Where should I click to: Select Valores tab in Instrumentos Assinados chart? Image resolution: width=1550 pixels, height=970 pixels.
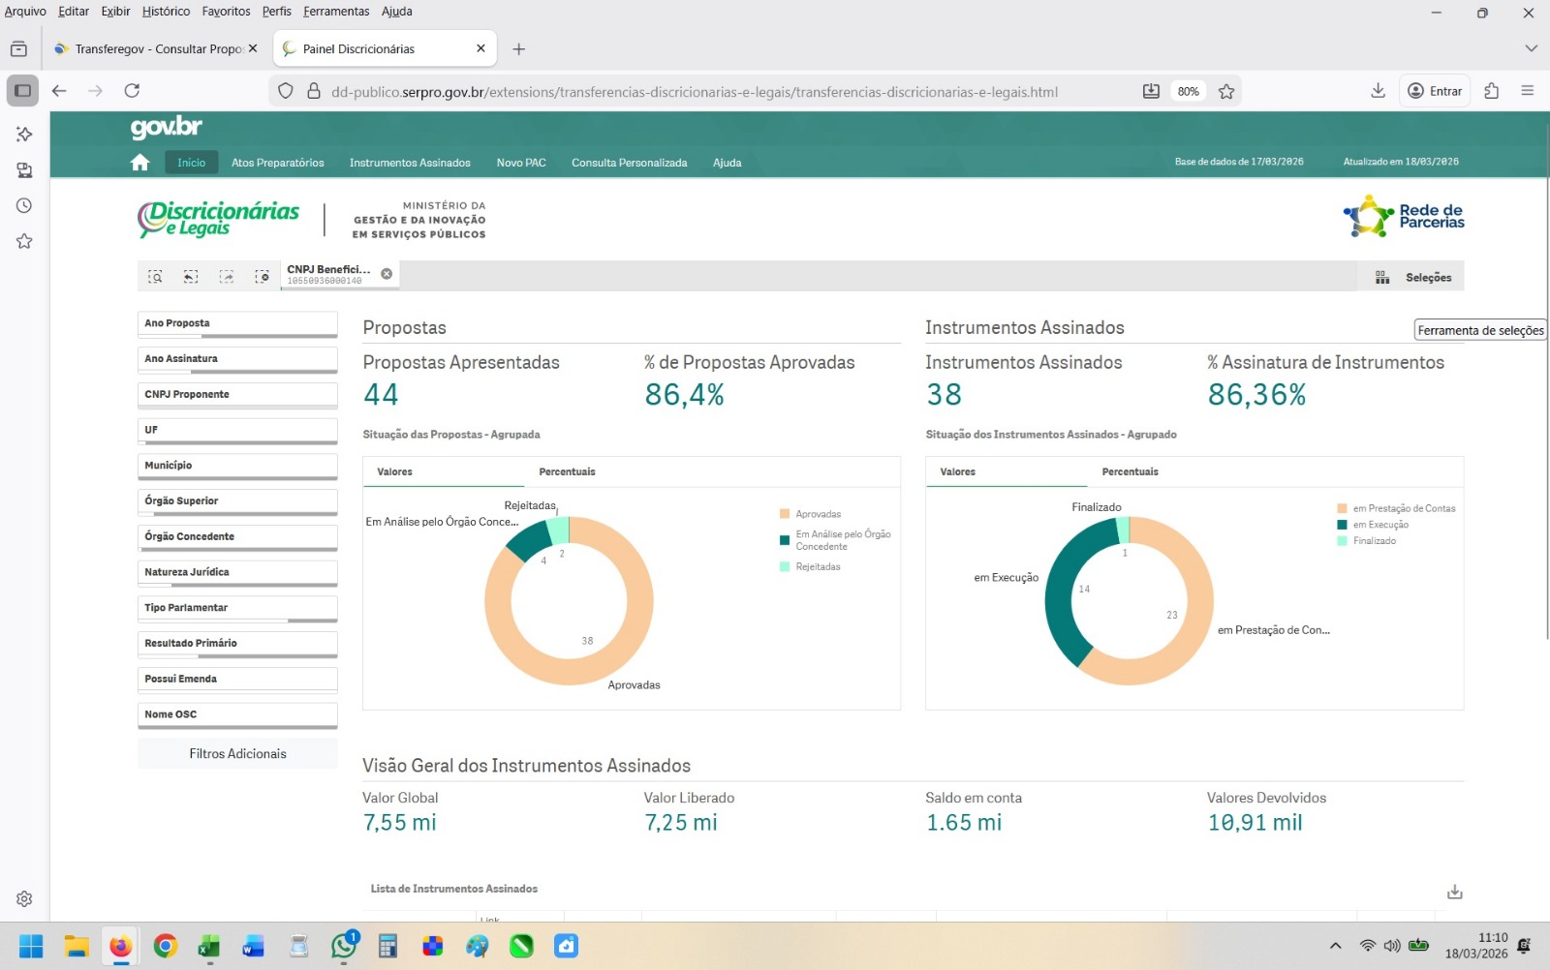[x=957, y=472]
